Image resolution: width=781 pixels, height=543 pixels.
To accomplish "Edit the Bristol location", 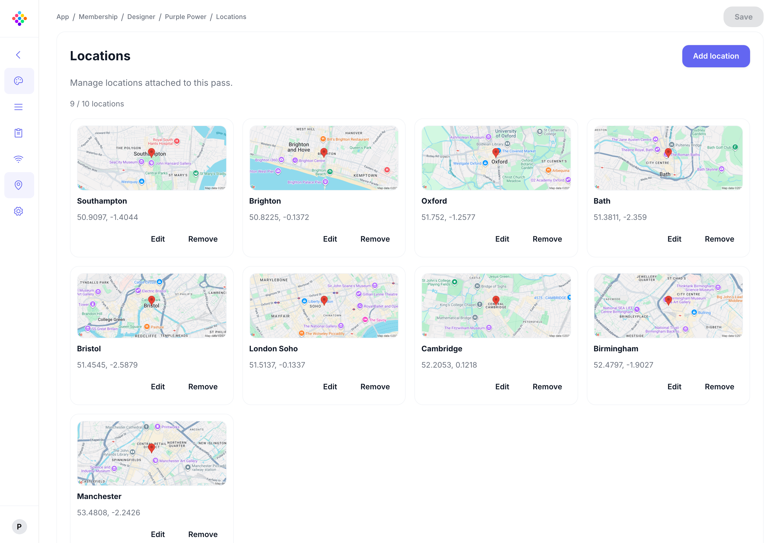I will pyautogui.click(x=158, y=387).
